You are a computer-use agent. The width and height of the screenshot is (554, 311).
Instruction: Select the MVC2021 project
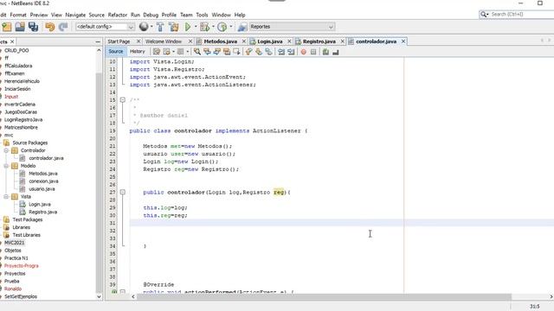(15, 243)
